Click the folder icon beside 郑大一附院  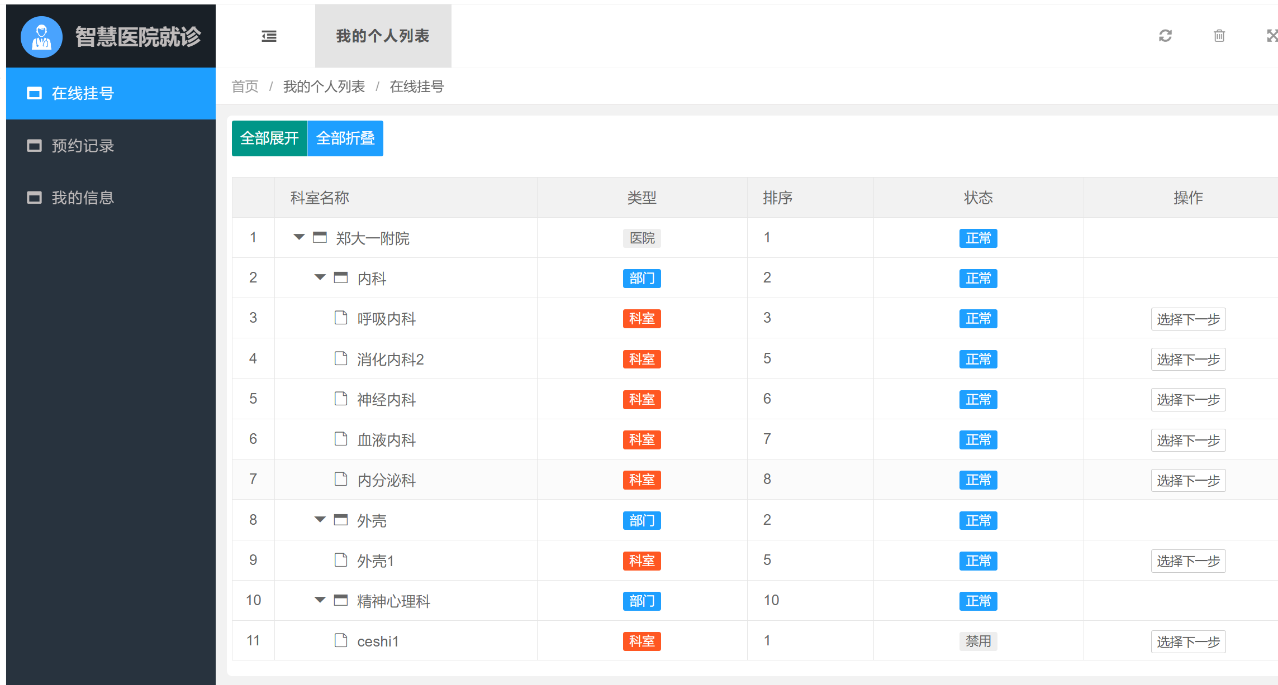(320, 238)
